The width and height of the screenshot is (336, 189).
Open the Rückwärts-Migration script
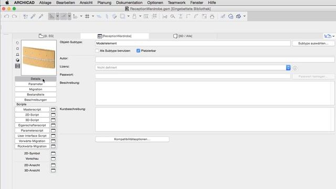[32, 146]
